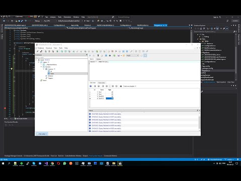This screenshot has width=241, height=181.
Task: Select the Name column tree item
Action: [x=52, y=73]
